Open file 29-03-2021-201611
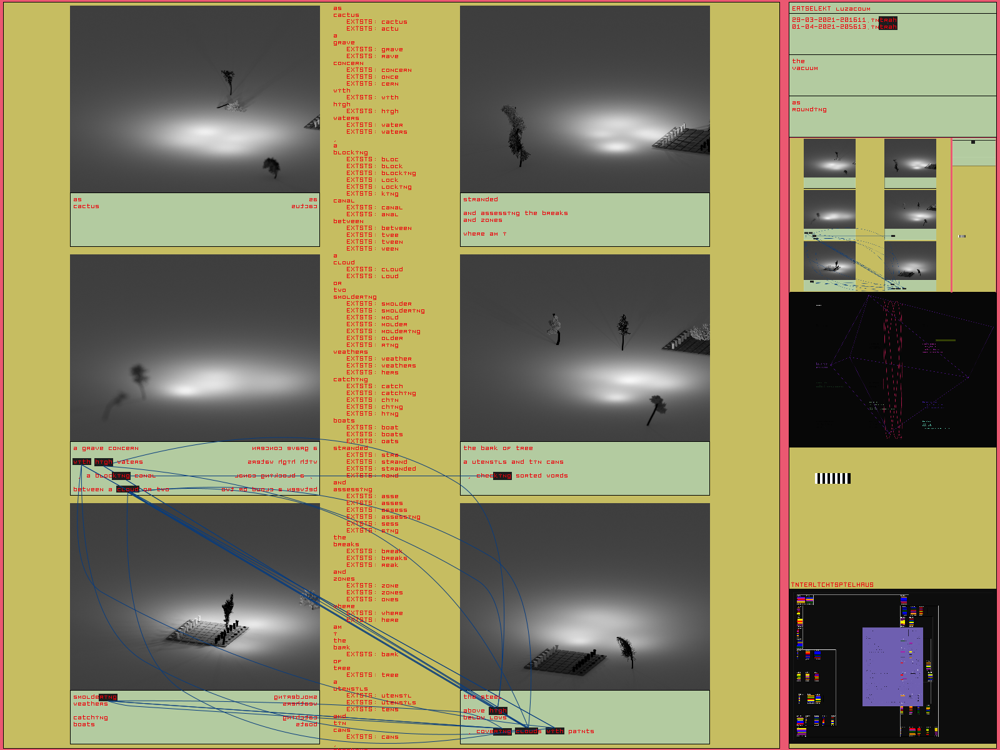1000x750 pixels. pos(844,20)
